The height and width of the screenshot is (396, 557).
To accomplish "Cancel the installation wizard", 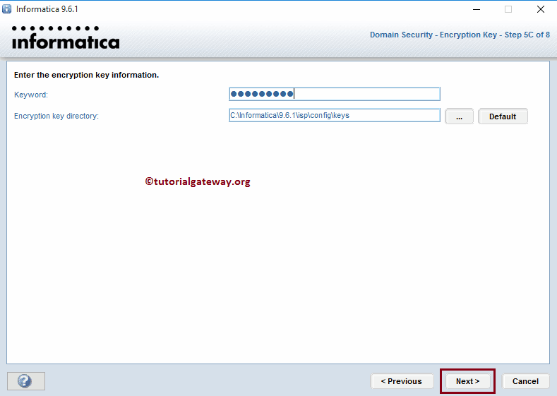I will pos(525,381).
